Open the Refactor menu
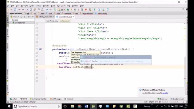The image size is (194, 109). click(x=46, y=6)
